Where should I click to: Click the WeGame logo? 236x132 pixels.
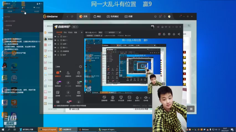point(50,16)
